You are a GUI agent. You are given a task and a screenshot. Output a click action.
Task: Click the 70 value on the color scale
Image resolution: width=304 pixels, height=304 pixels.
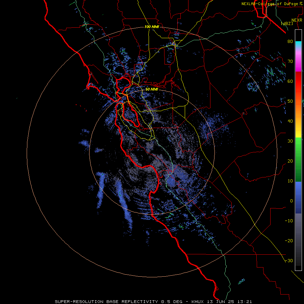pyautogui.click(x=290, y=61)
